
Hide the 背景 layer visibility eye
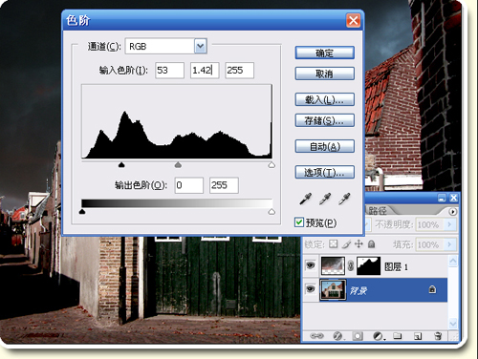[311, 289]
